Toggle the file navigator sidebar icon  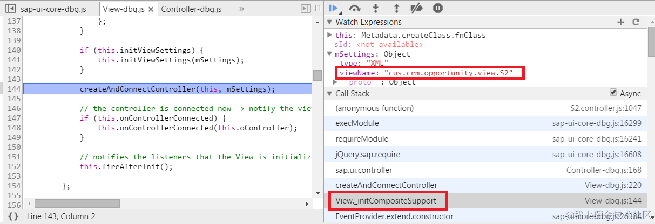click(9, 9)
